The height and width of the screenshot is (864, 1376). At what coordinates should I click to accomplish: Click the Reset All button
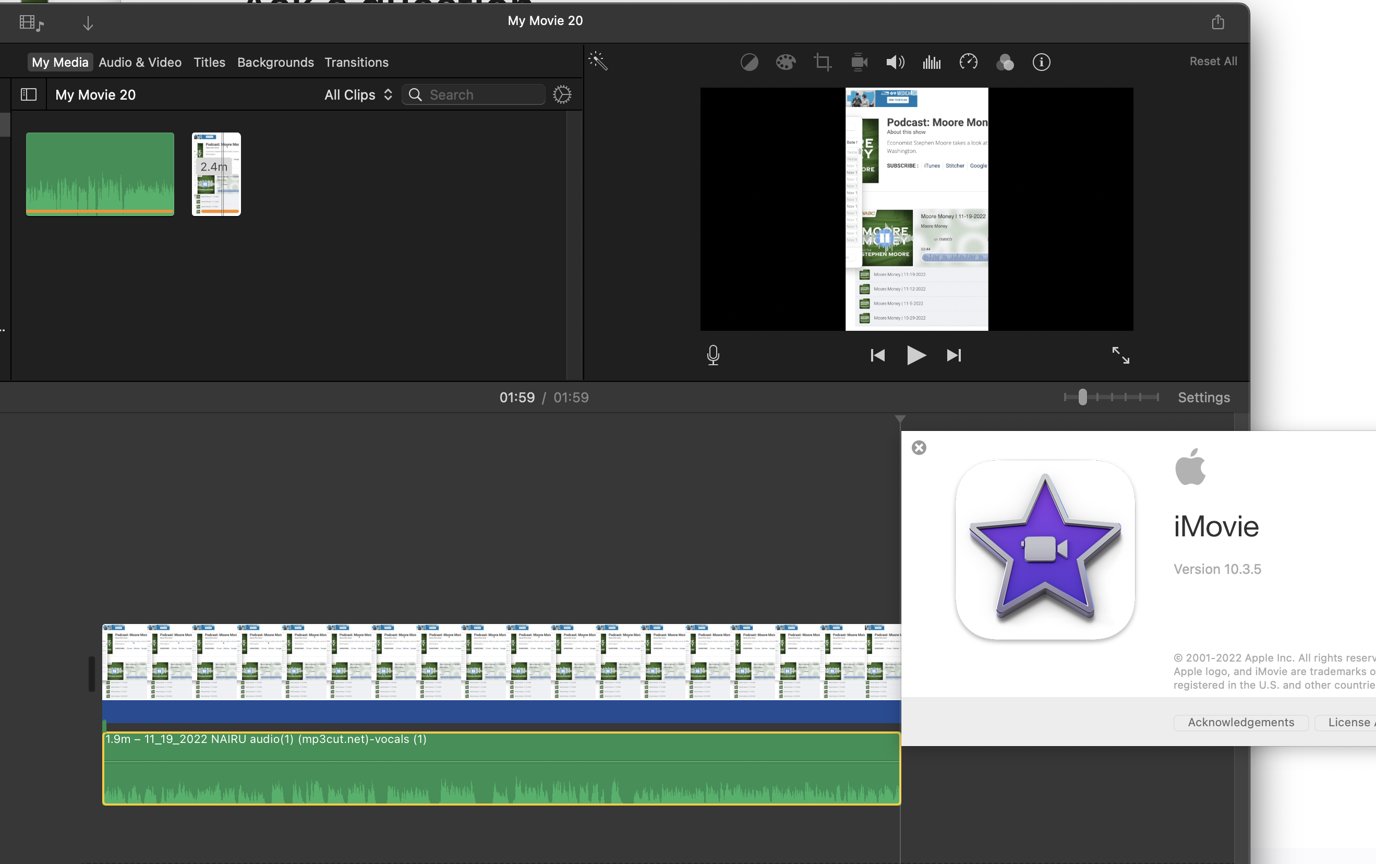1213,61
